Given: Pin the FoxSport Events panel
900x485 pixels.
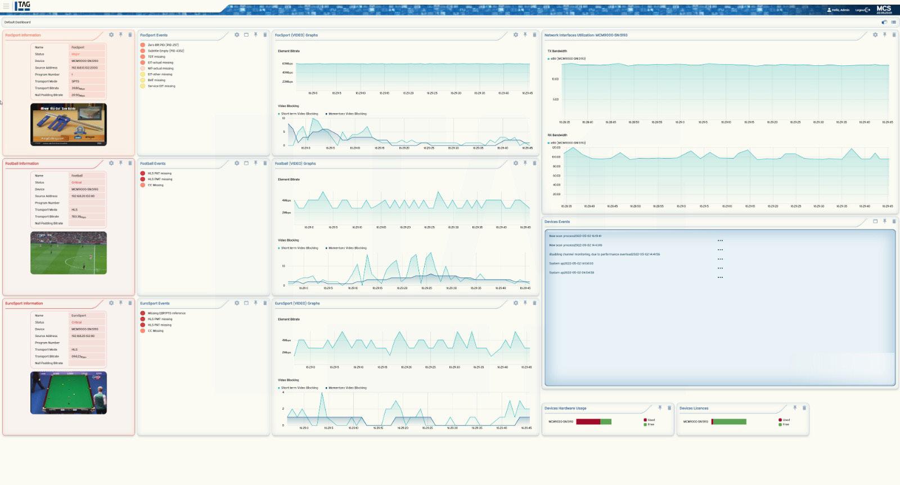Looking at the screenshot, I should (x=255, y=35).
